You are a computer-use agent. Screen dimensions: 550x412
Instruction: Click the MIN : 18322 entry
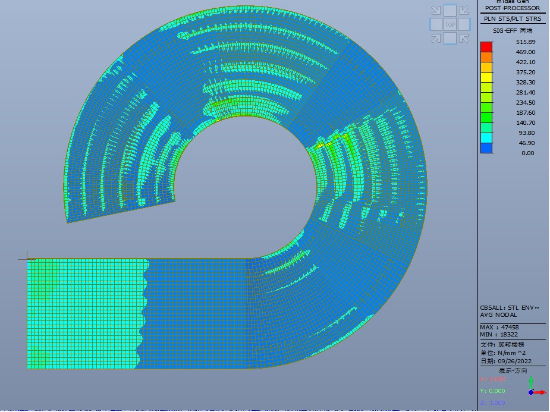coord(499,335)
